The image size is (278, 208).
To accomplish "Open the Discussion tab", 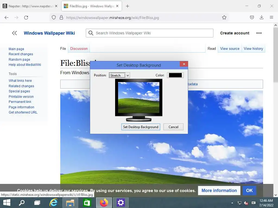I will pos(79,49).
